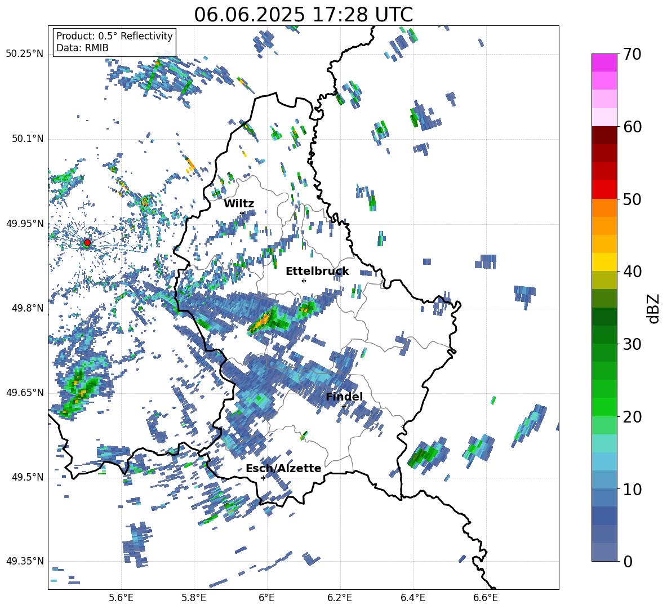
Task: Click the Findel cross location marker
Action: 344,406
